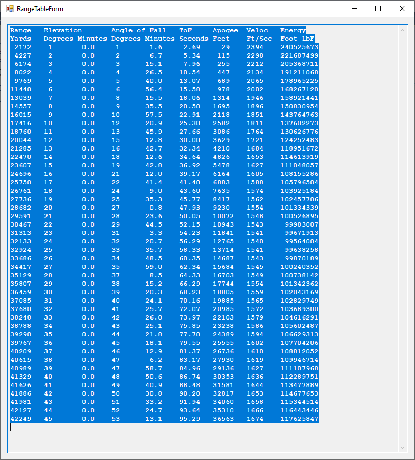Click the range value 42249 in last row
This screenshot has width=415, height=460.
pyautogui.click(x=21, y=419)
